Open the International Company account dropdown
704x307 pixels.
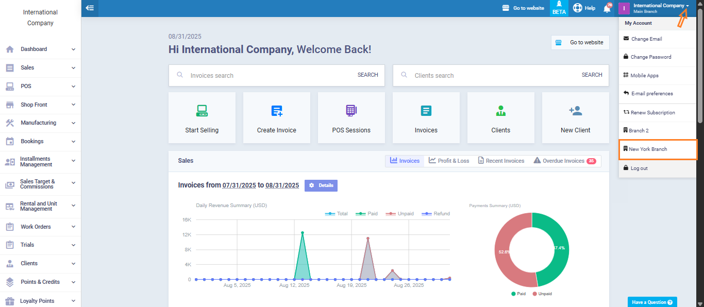(x=660, y=8)
